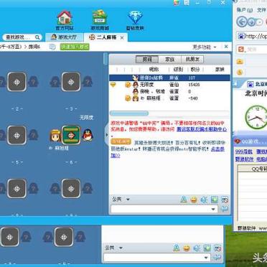Expand the chat input history dropdown arrow
Image resolution: width=267 pixels, height=267 pixels.
tap(213, 209)
